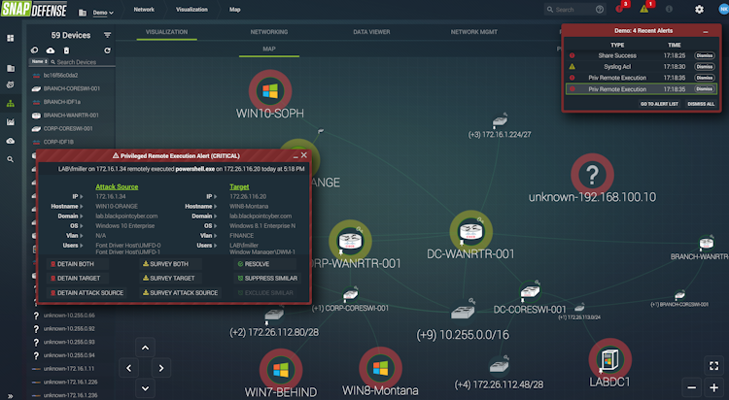Change the Name sort dropdown

point(39,61)
